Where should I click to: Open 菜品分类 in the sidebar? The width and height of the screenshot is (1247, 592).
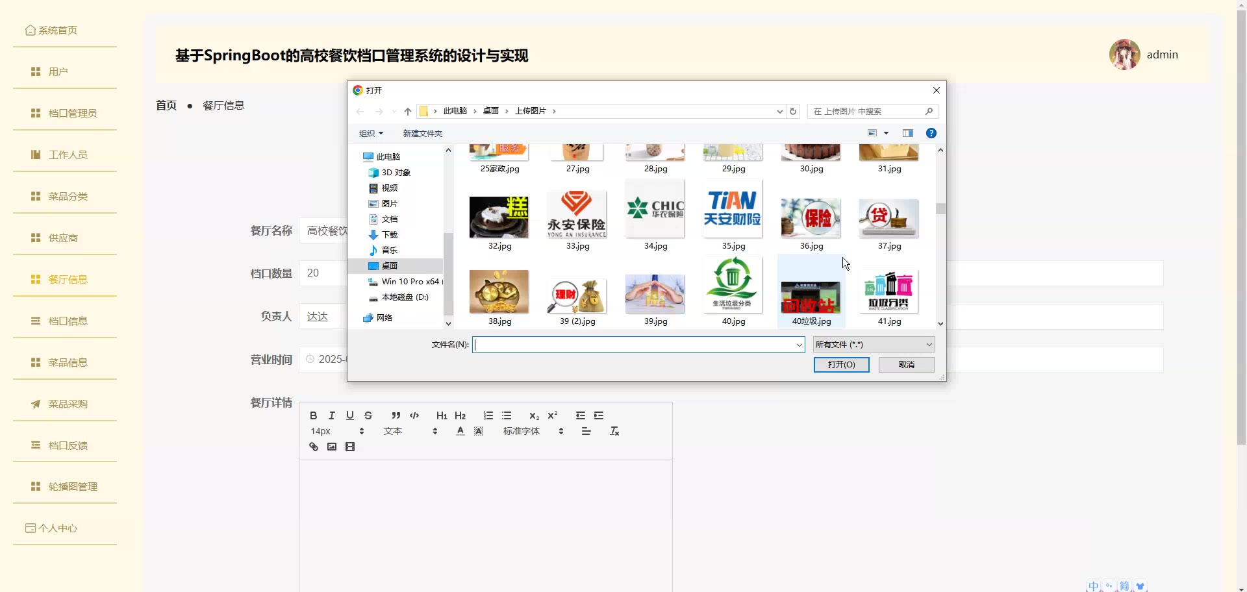[65, 196]
